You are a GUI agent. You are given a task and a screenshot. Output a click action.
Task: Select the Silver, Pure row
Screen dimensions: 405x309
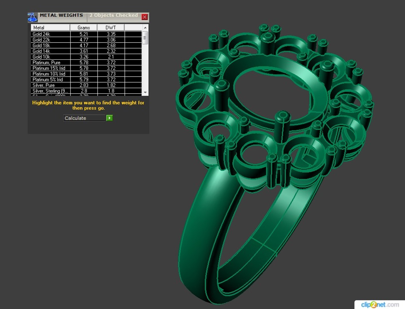(86, 85)
